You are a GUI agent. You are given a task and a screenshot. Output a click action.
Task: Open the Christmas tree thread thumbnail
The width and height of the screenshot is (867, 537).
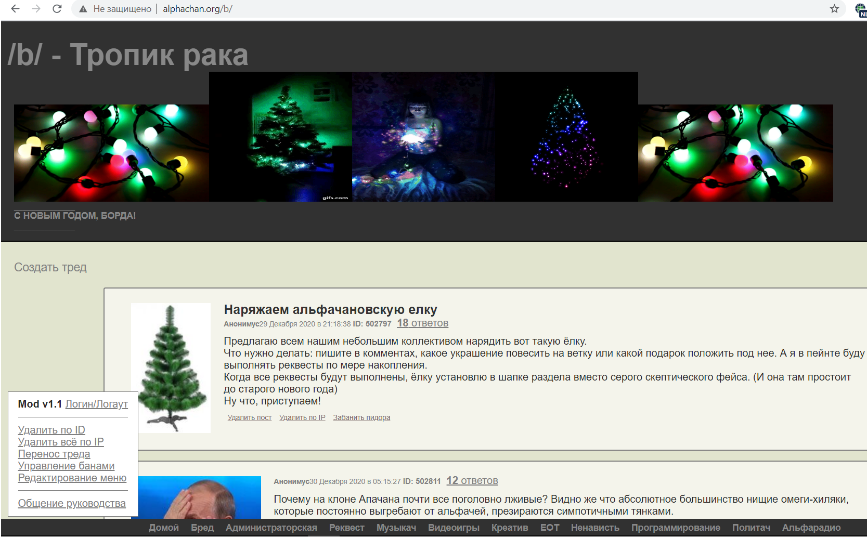(x=171, y=368)
